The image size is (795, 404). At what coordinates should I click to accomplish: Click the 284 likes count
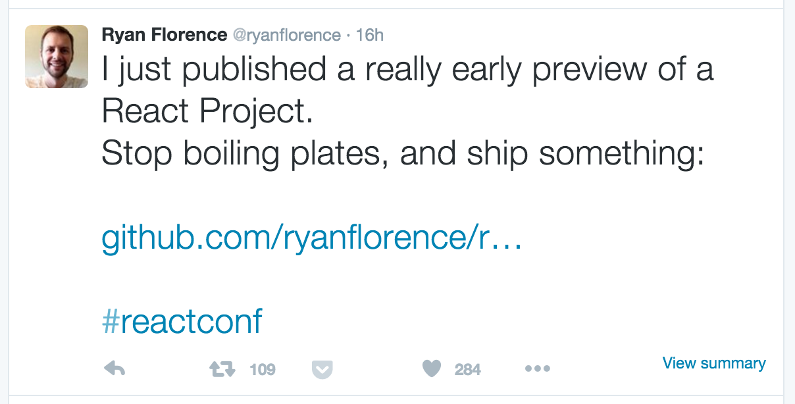[468, 370]
